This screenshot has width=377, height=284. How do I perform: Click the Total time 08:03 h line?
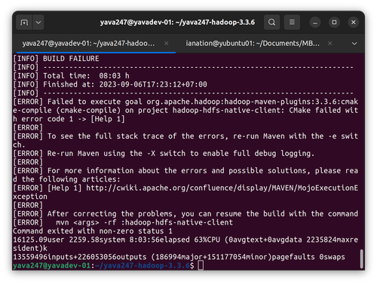click(71, 76)
